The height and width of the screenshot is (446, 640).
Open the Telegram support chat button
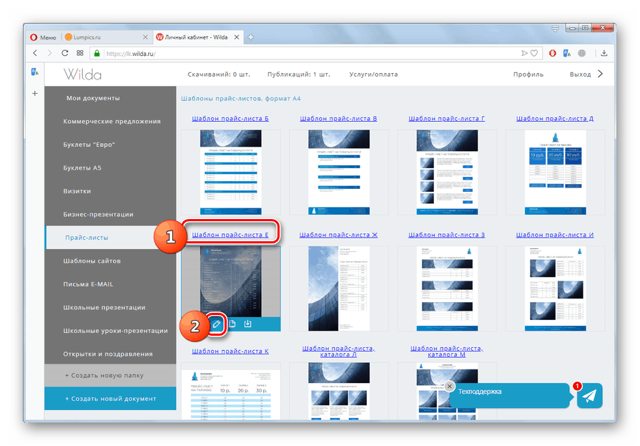[589, 396]
